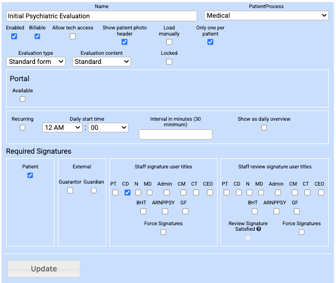336x283 pixels.
Task: Uncheck the Enabled checkbox
Action: coord(14,37)
